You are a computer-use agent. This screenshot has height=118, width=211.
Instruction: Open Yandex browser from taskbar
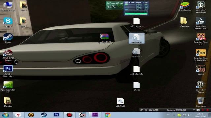pyautogui.click(x=18, y=115)
